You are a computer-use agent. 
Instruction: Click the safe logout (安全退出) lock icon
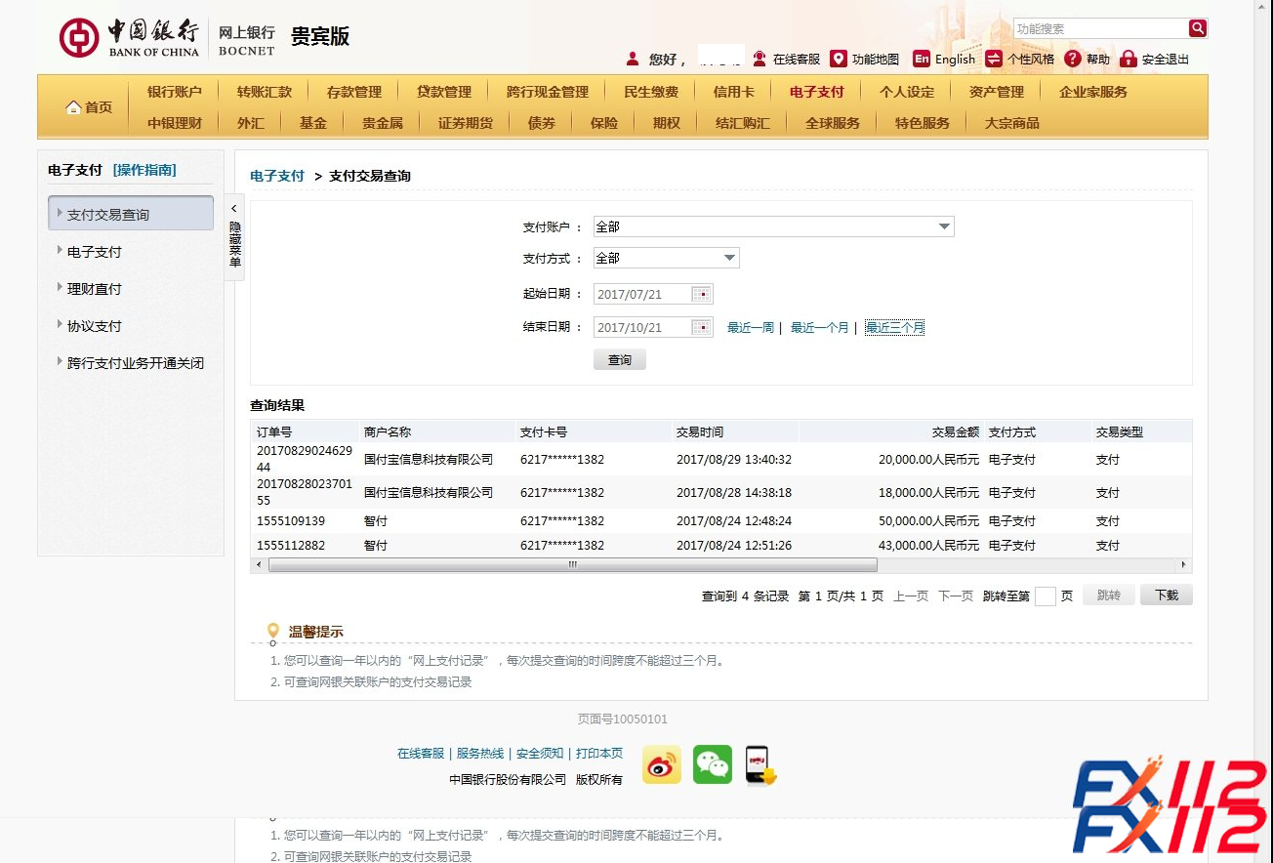(x=1129, y=59)
